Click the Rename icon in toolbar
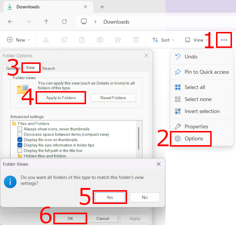This screenshot has width=236, height=225. click(100, 40)
